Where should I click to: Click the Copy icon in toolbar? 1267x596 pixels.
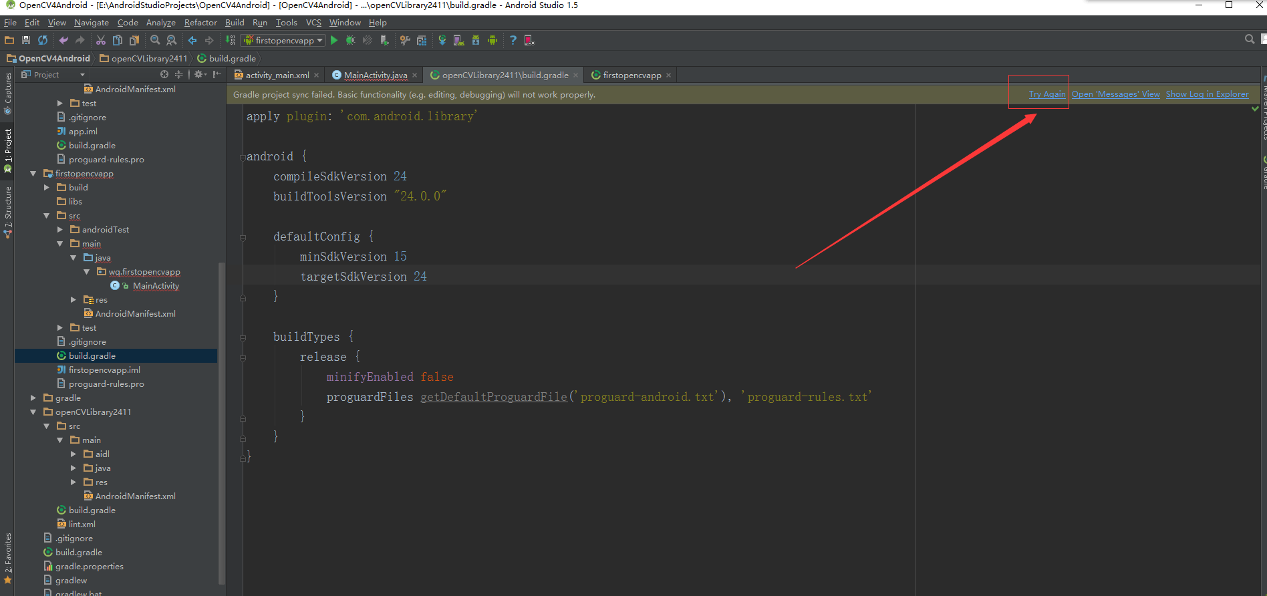pyautogui.click(x=118, y=40)
